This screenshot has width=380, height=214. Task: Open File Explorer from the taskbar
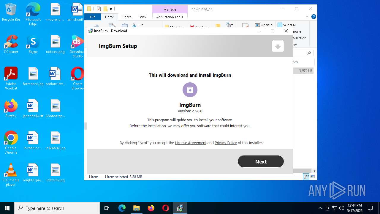point(136,208)
